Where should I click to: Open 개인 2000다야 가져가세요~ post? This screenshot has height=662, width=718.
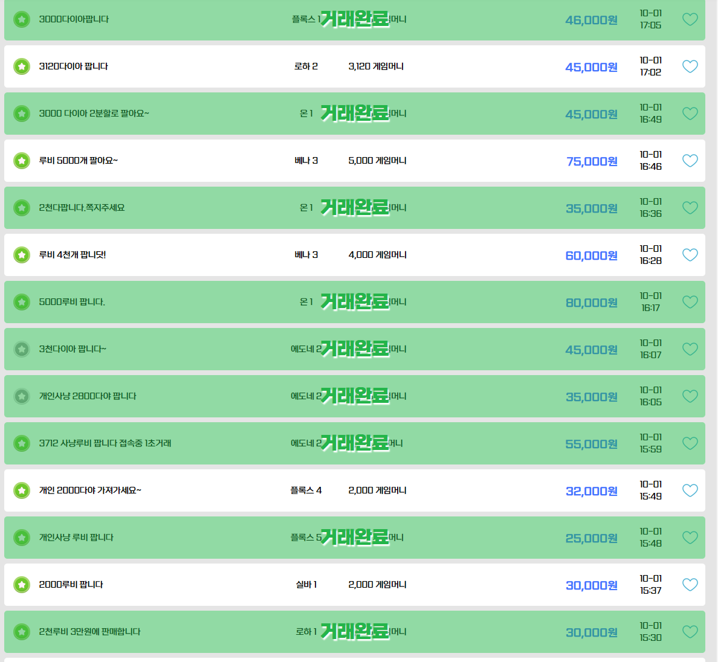coord(90,490)
